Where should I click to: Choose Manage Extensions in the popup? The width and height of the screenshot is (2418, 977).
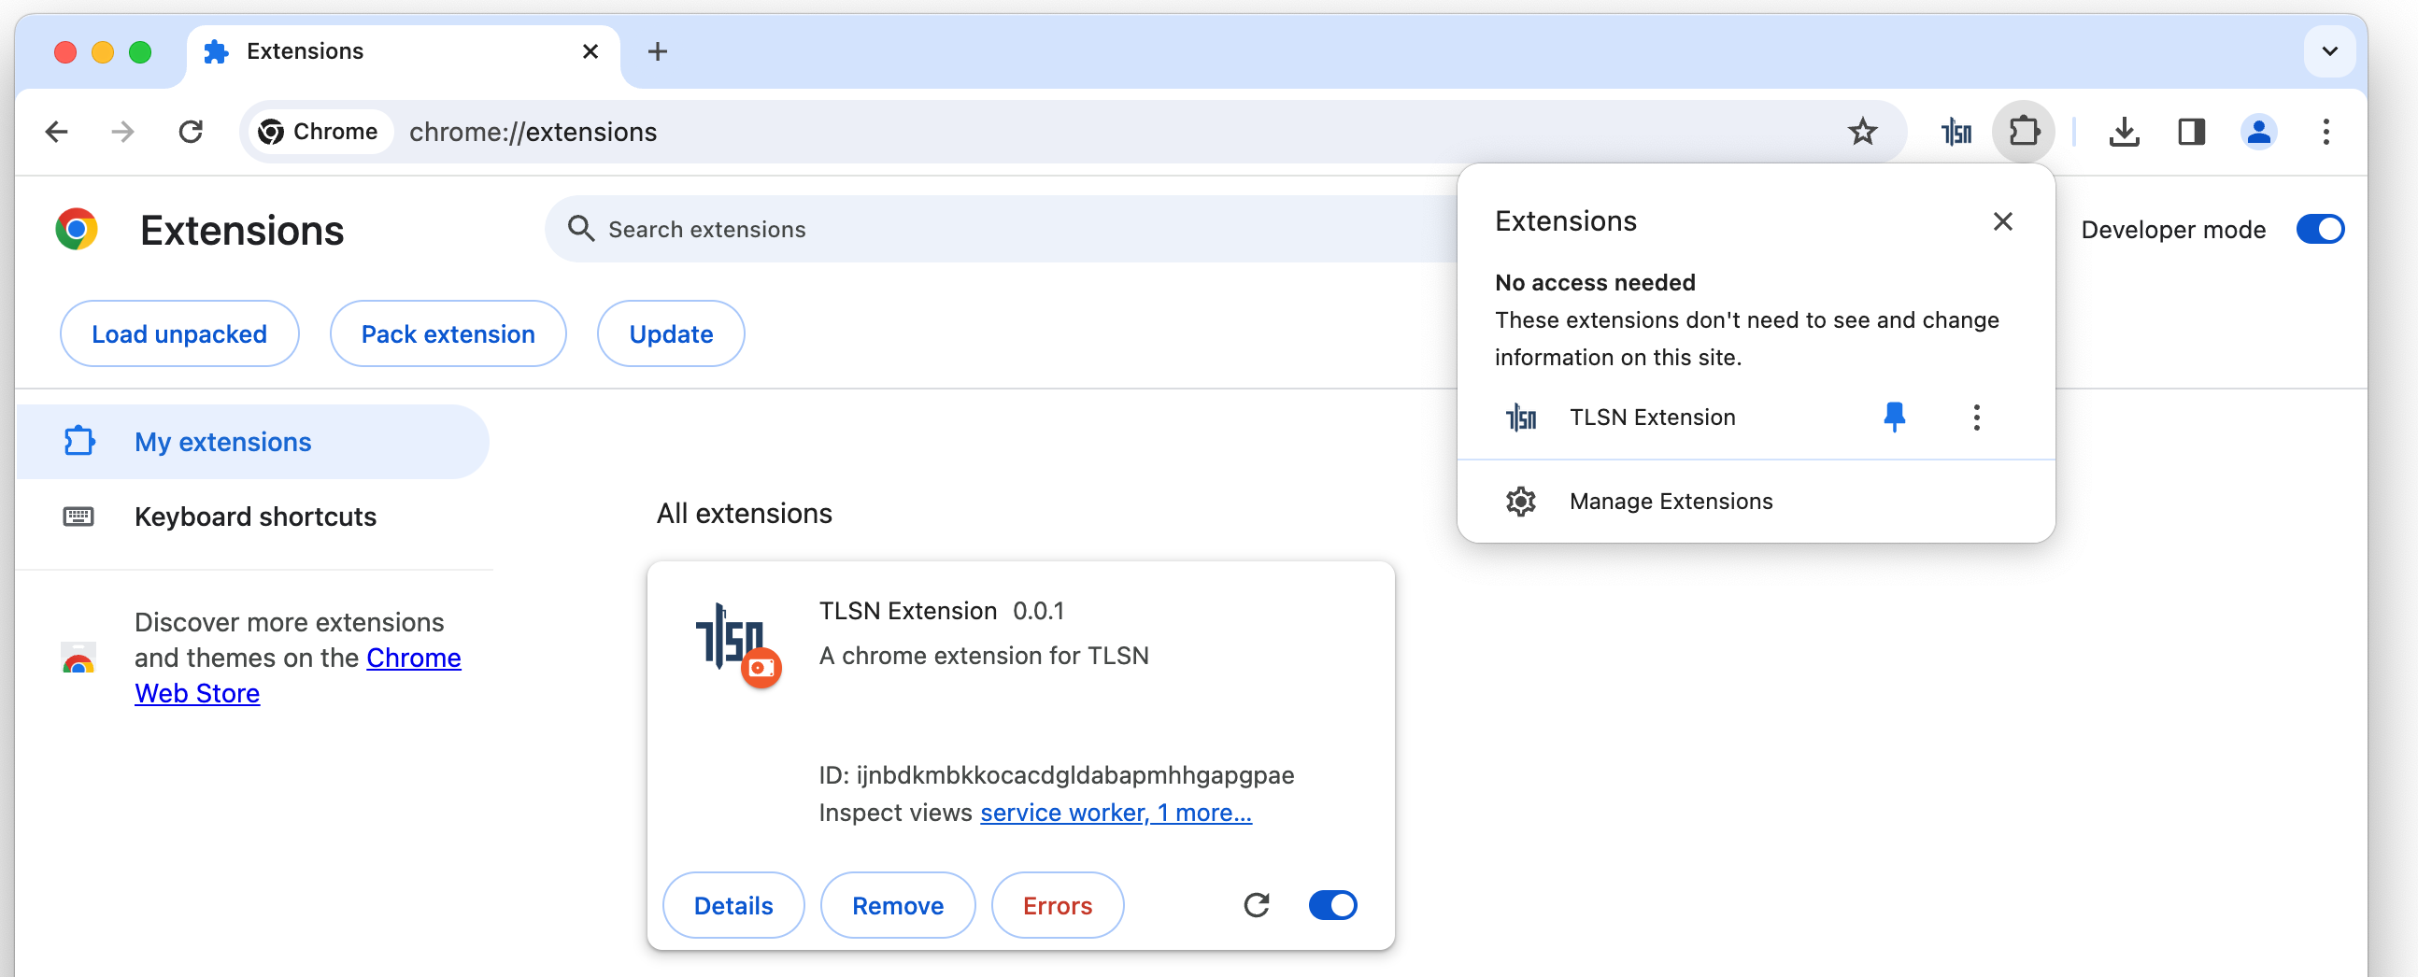pos(1670,502)
